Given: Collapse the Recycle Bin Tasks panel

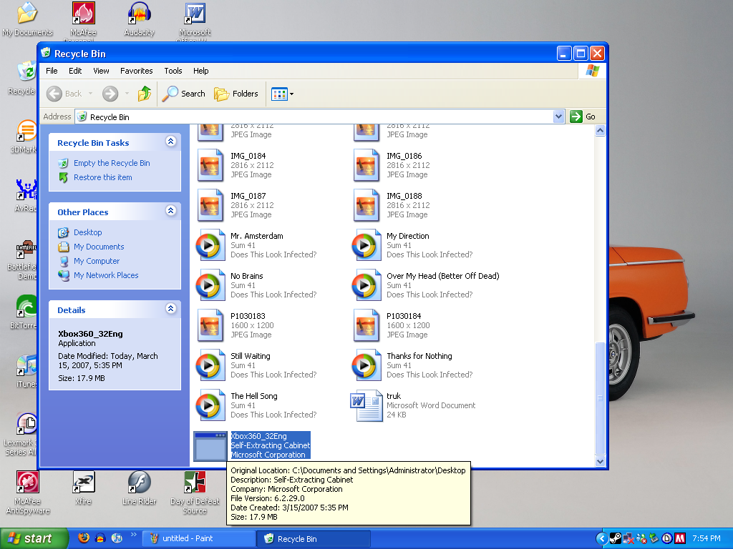Looking at the screenshot, I should (x=170, y=142).
